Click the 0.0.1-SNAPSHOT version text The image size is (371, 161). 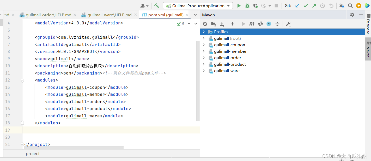click(76, 51)
